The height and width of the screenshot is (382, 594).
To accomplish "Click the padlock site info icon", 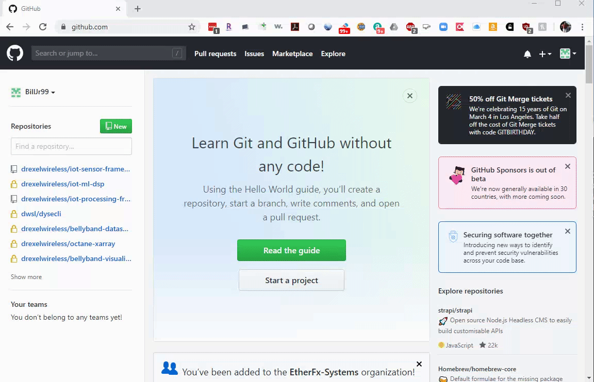I will coord(63,27).
